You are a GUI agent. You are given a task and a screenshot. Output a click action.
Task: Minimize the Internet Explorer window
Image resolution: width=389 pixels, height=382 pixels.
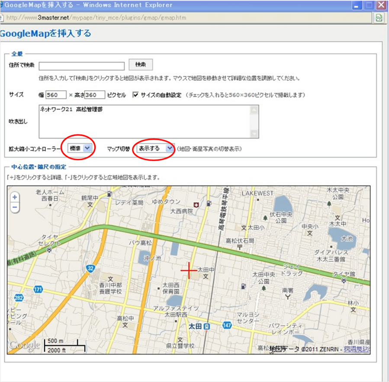point(357,5)
